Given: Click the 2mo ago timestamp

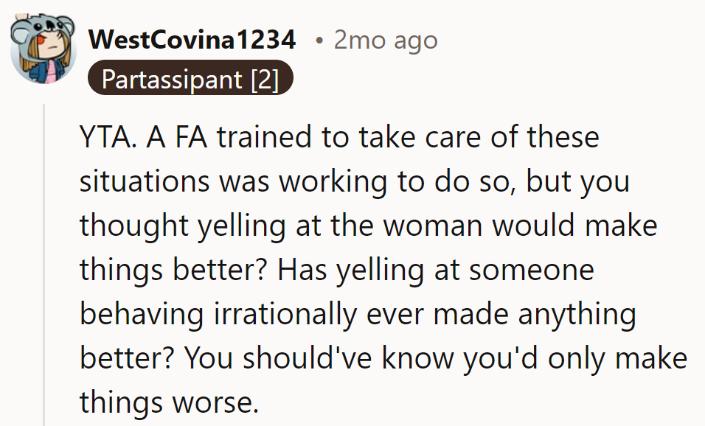Looking at the screenshot, I should pos(386,41).
